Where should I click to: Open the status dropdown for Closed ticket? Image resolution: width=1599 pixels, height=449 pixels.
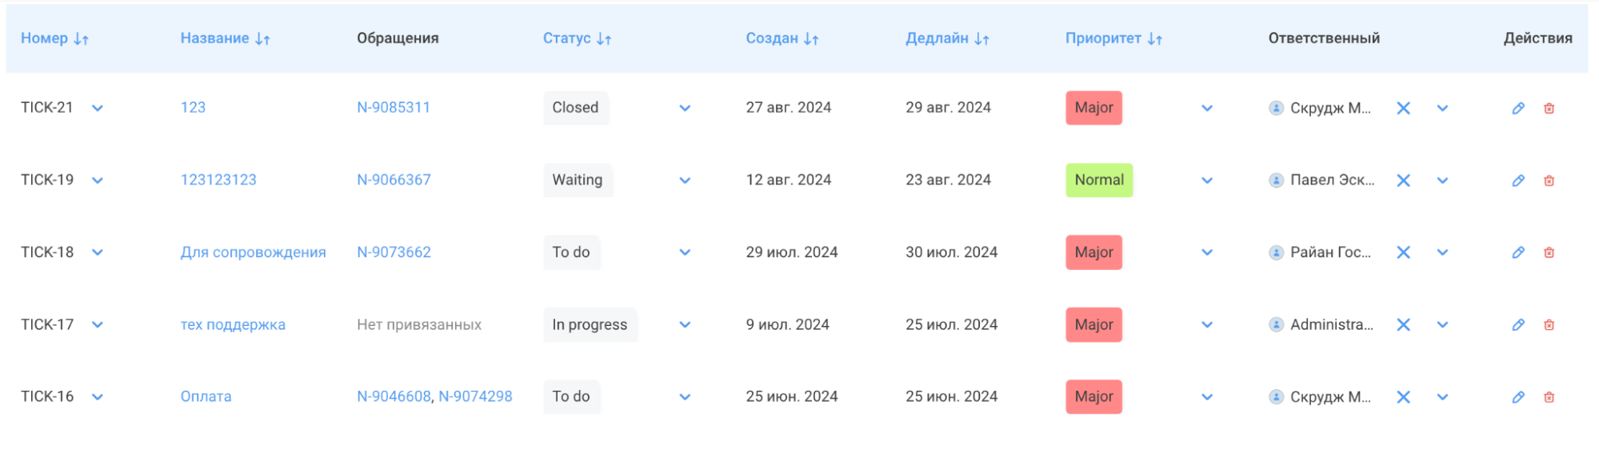tap(685, 108)
